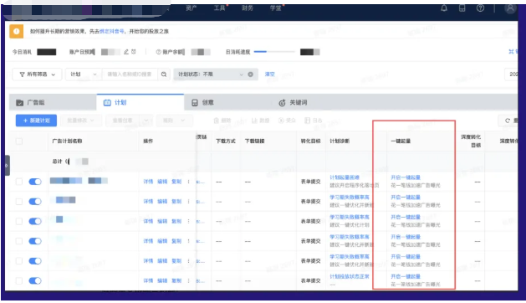526x303 pixels.
Task: Open the 计划起量困难 diagnosis link
Action: (x=345, y=177)
